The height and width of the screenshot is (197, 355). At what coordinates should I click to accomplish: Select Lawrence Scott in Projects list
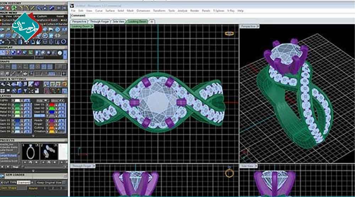pyautogui.click(x=9, y=161)
